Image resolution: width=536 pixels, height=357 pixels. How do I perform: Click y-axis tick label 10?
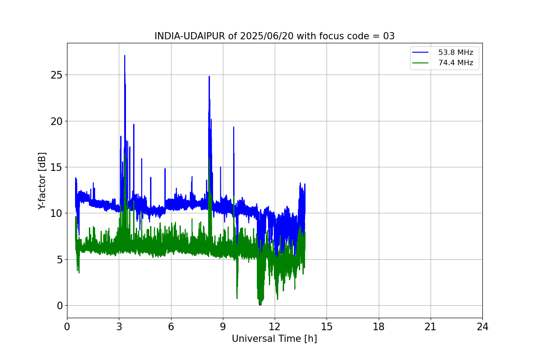tap(57, 213)
